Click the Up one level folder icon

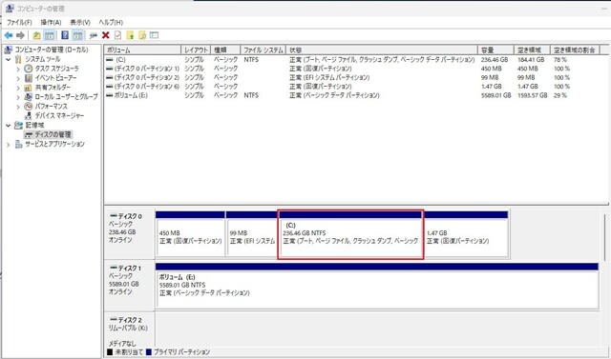tap(36, 35)
